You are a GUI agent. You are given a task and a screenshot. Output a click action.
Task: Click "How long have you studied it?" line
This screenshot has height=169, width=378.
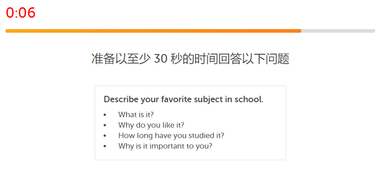pos(171,136)
